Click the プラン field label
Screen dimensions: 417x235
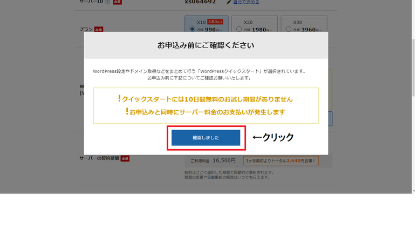point(86,29)
